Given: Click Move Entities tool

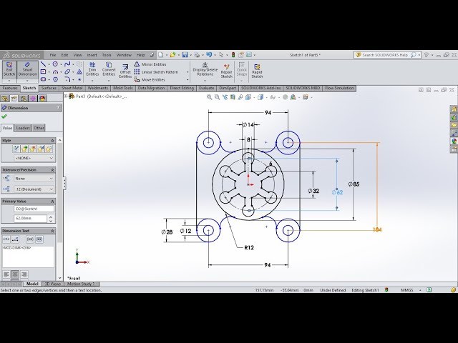Looking at the screenshot, I should [150, 79].
